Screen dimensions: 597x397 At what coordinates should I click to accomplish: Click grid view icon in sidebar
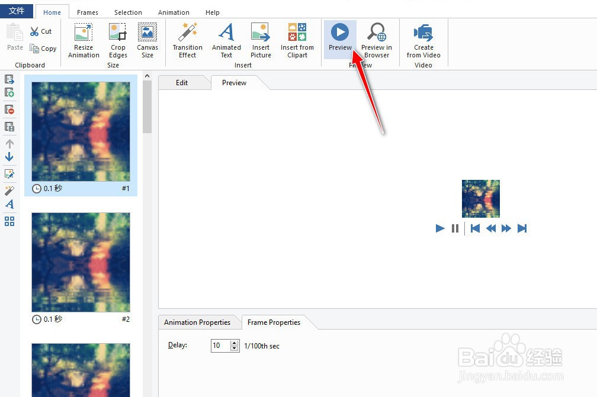coord(9,221)
